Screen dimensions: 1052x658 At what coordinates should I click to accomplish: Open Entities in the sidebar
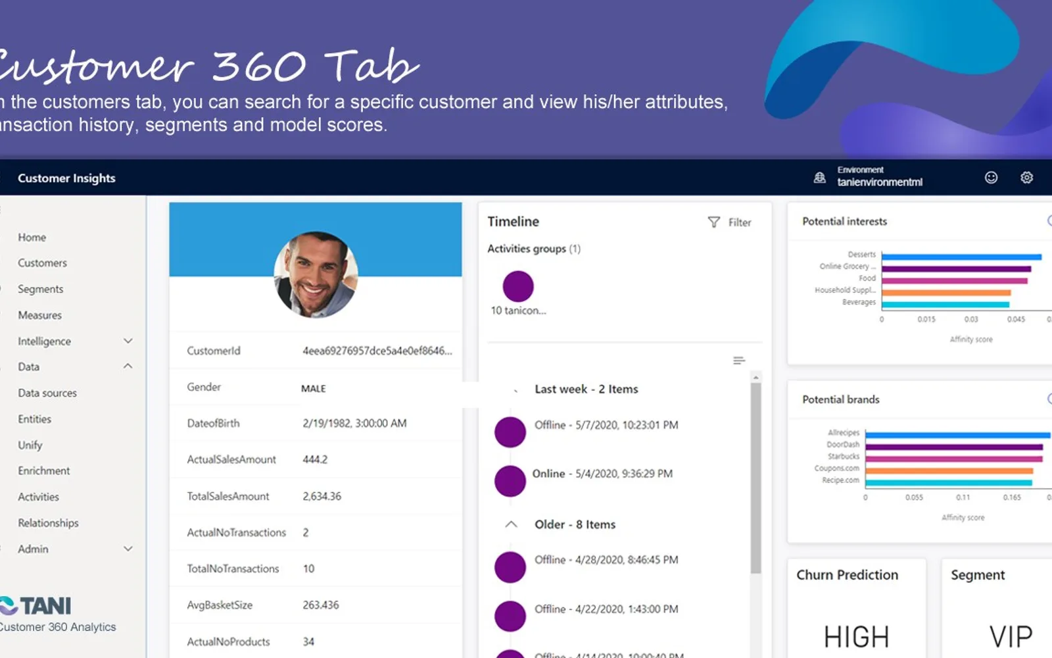click(x=35, y=418)
